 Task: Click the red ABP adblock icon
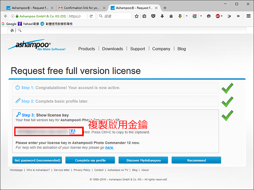[218, 16]
